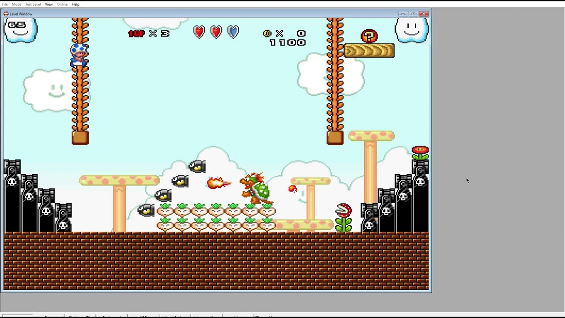The image size is (565, 318).
Task: Open the Test Level menu
Action: coord(33,4)
